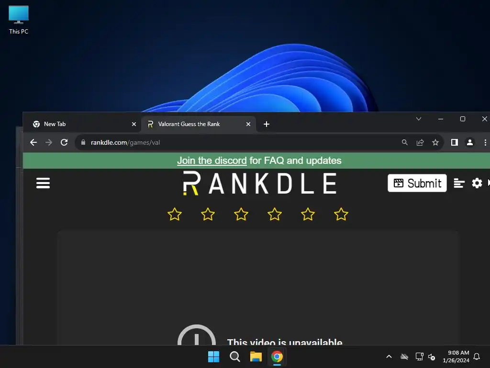Close the New Tab tab

coord(134,124)
